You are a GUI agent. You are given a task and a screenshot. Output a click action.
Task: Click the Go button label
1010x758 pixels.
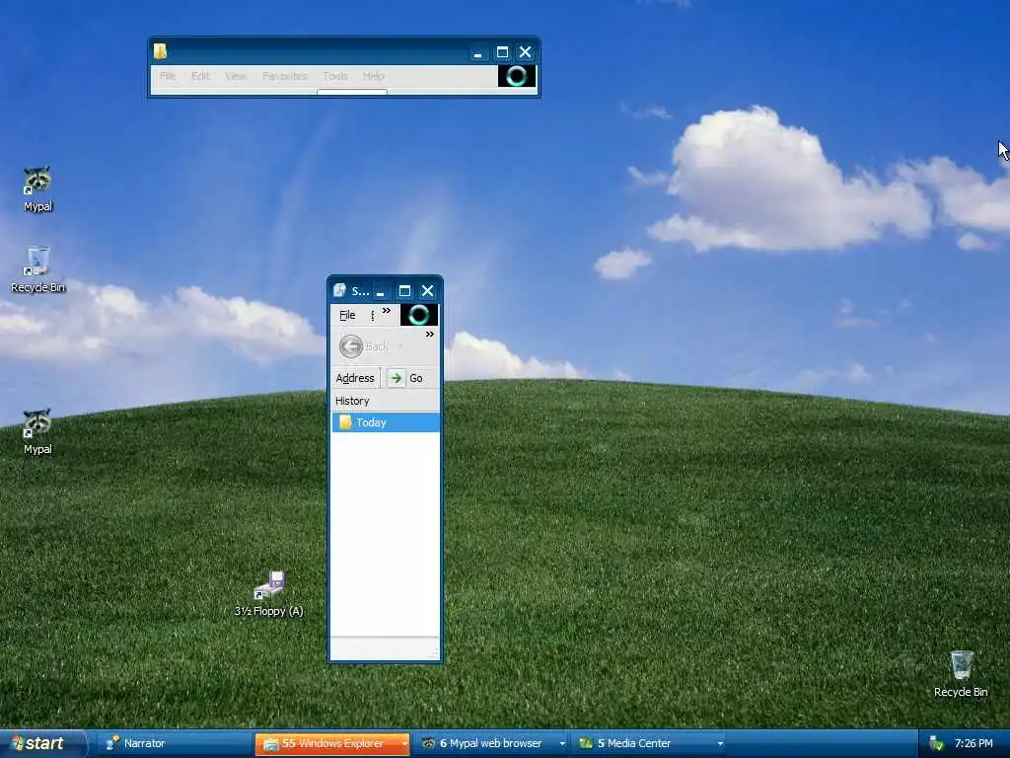[416, 378]
